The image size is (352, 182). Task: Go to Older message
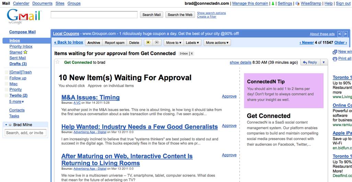341,43
